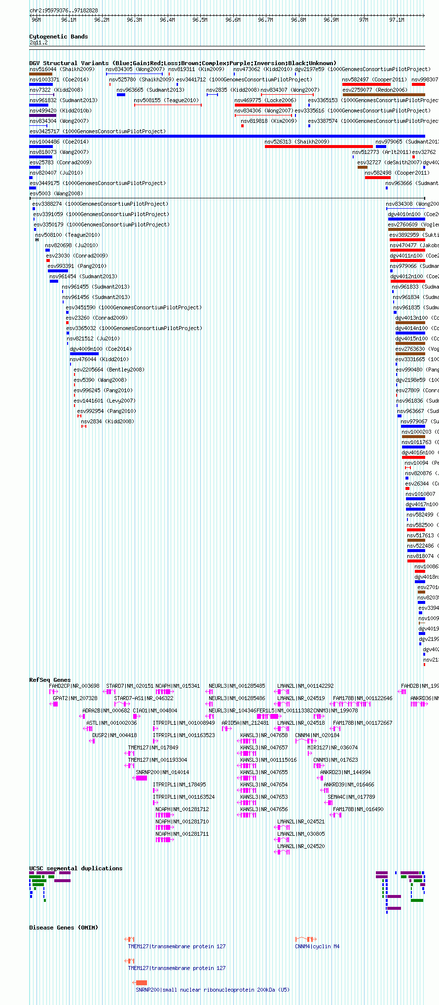Open gene GPAT2|NM_207328

click(x=75, y=698)
